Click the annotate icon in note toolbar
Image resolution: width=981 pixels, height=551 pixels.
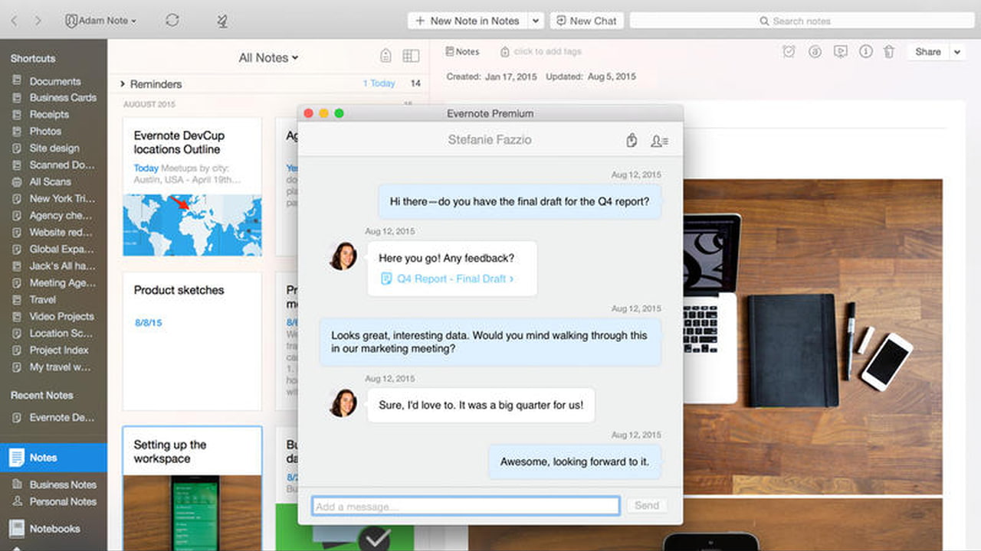[x=815, y=52]
